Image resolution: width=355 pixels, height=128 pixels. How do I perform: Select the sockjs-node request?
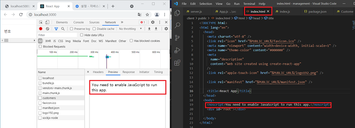coord(61,118)
